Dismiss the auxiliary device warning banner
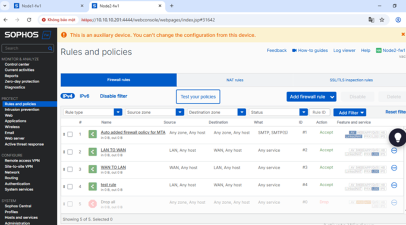 point(403,34)
